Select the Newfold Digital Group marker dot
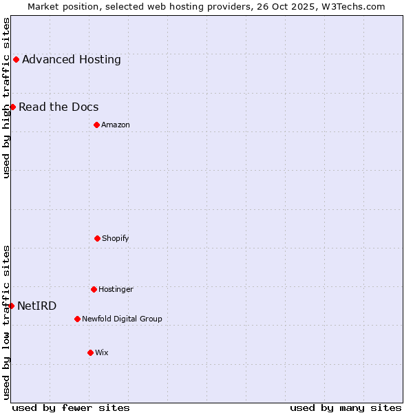This screenshot has width=413, height=413. [77, 319]
